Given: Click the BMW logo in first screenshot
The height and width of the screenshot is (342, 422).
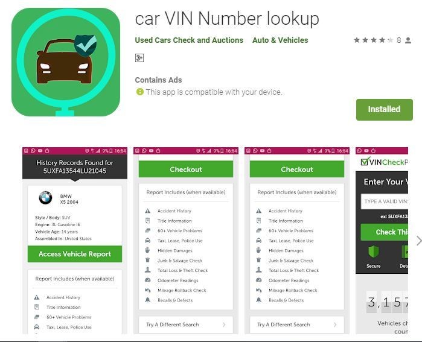Looking at the screenshot, I should (x=45, y=198).
